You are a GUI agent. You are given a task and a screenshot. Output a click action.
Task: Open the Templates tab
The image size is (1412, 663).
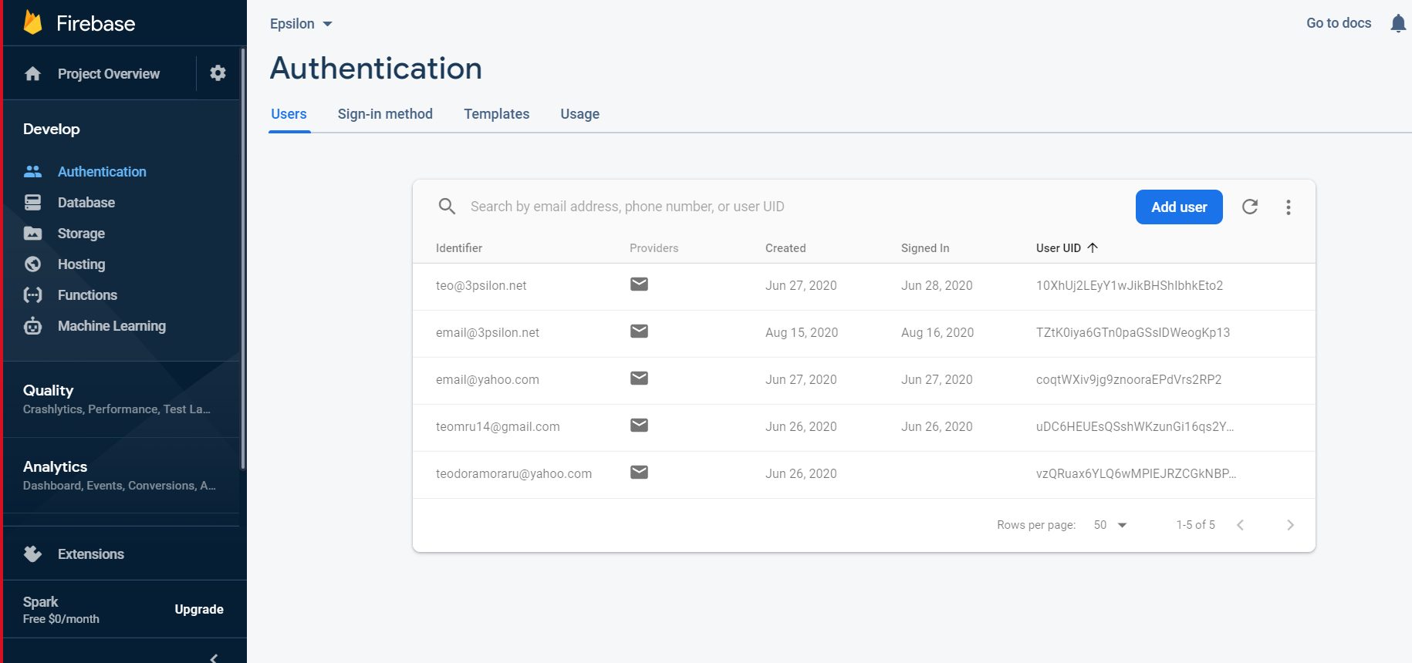496,114
